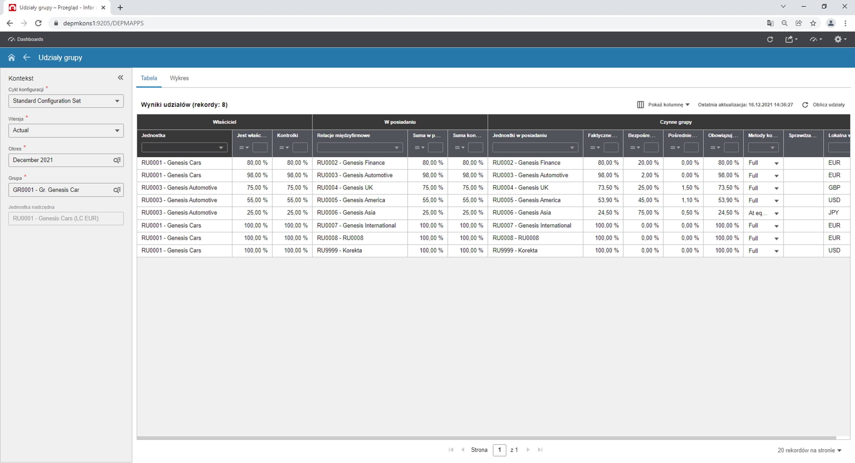Click the horizontal scrollbar under the table
Viewport: 855px width, 463px height.
tap(486, 438)
